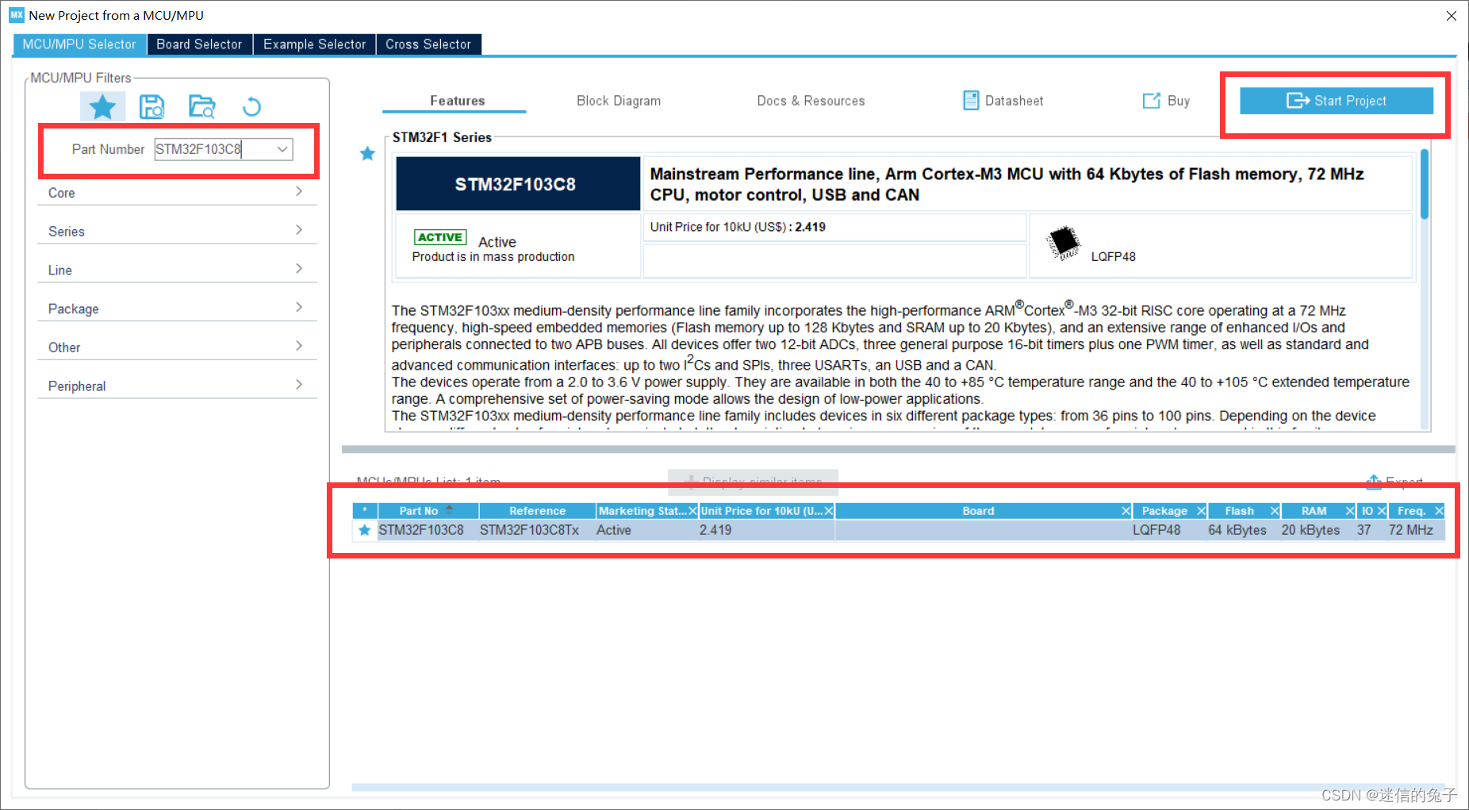Click the Reference column header
The image size is (1469, 810).
(537, 511)
